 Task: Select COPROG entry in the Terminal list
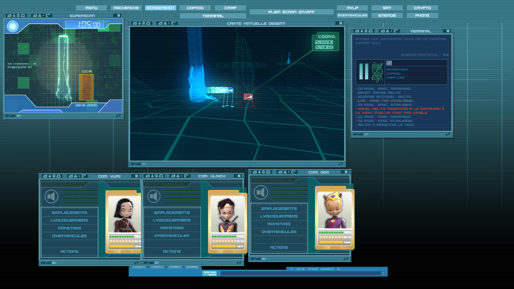(x=393, y=73)
